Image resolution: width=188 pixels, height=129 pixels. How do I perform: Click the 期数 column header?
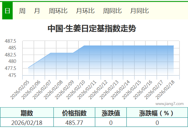pos(27,113)
